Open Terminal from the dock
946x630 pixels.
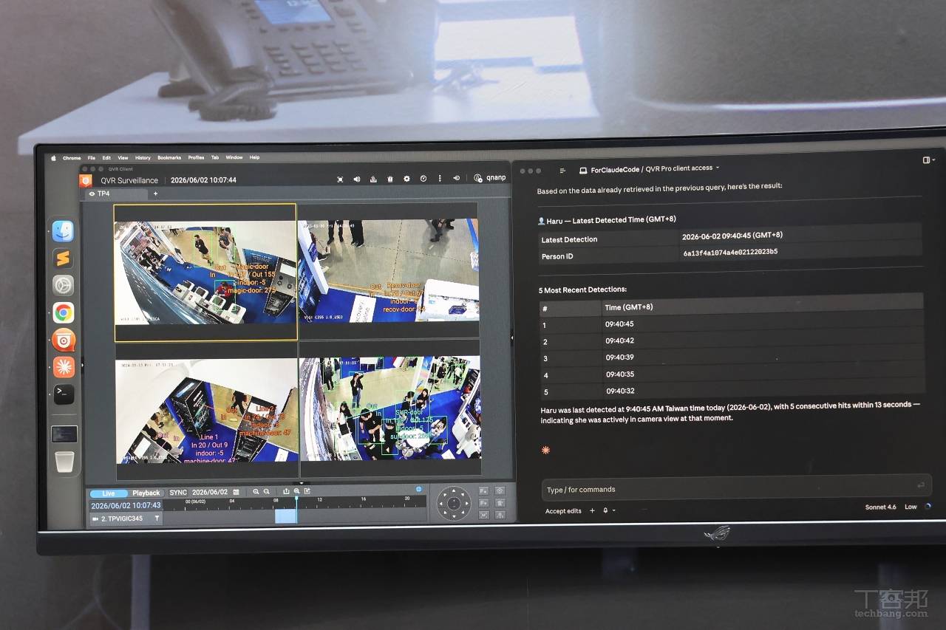pyautogui.click(x=64, y=394)
